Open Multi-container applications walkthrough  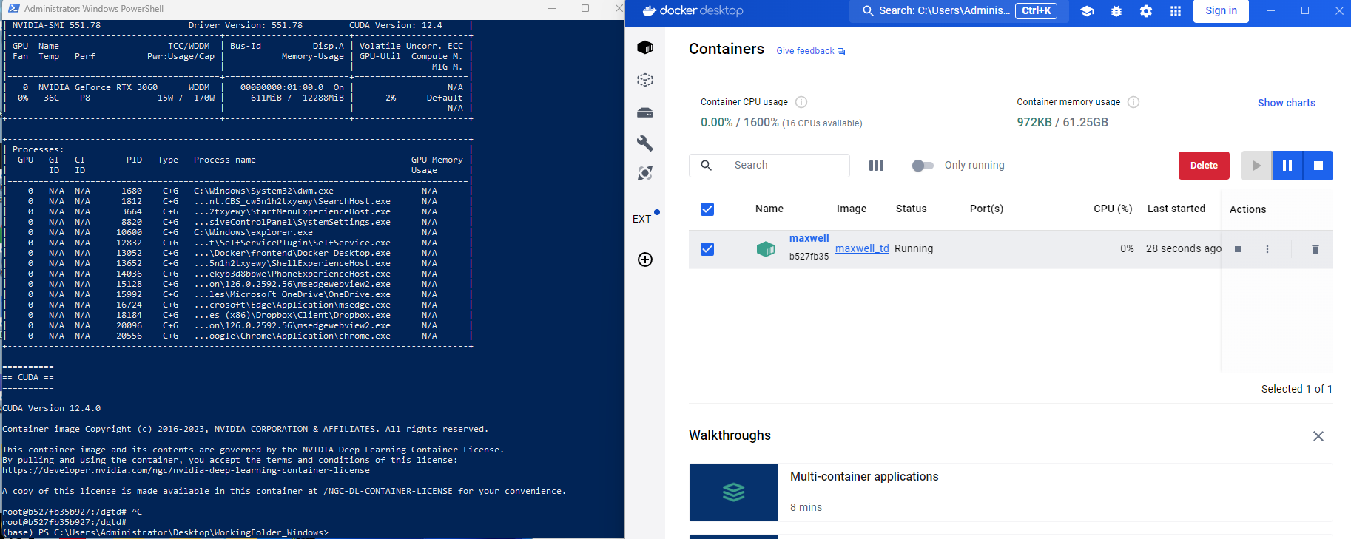pos(1011,492)
